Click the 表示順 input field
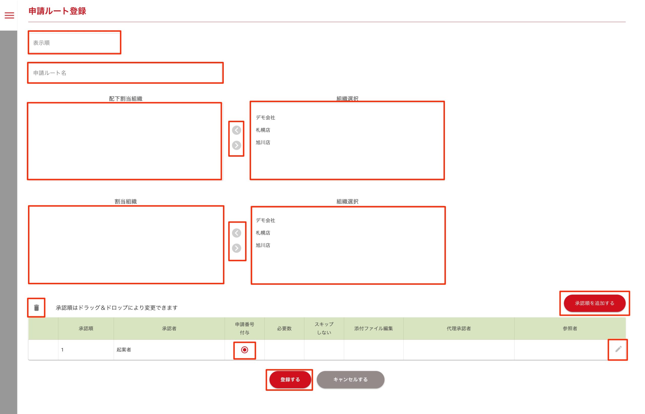This screenshot has height=414, width=645. [x=74, y=43]
